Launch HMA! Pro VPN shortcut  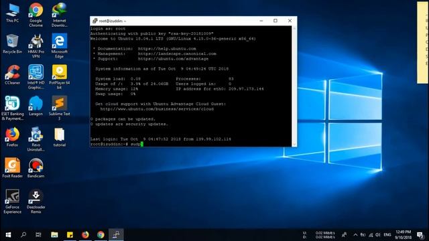point(36,46)
